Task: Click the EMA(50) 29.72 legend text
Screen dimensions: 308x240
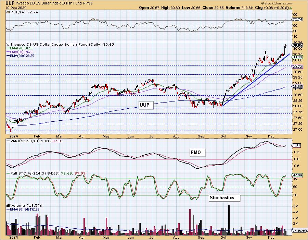Action: (21, 52)
